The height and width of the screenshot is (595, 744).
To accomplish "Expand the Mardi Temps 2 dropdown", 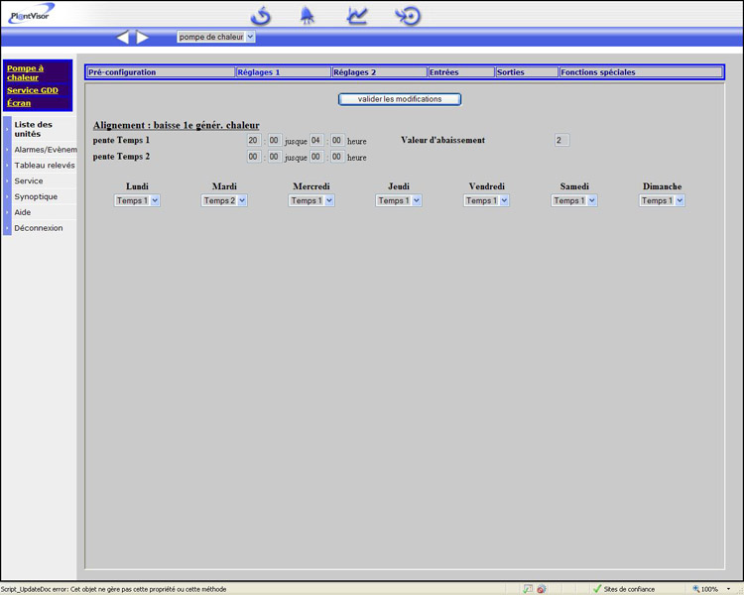I will [x=224, y=200].
